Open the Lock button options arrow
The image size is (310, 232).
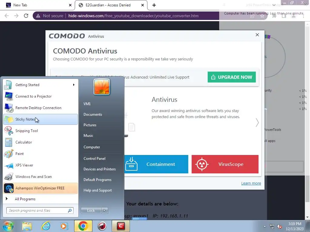tap(104, 211)
